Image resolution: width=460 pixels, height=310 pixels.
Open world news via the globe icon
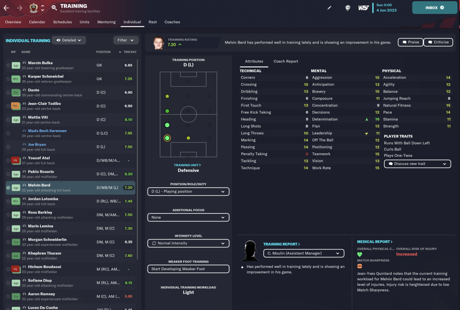(x=347, y=8)
